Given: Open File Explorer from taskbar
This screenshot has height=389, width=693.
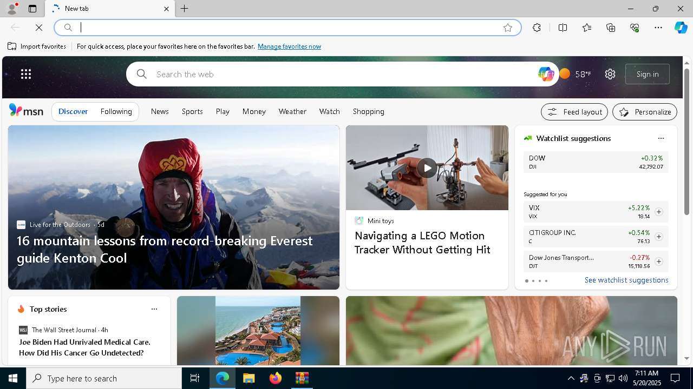Looking at the screenshot, I should 249,378.
